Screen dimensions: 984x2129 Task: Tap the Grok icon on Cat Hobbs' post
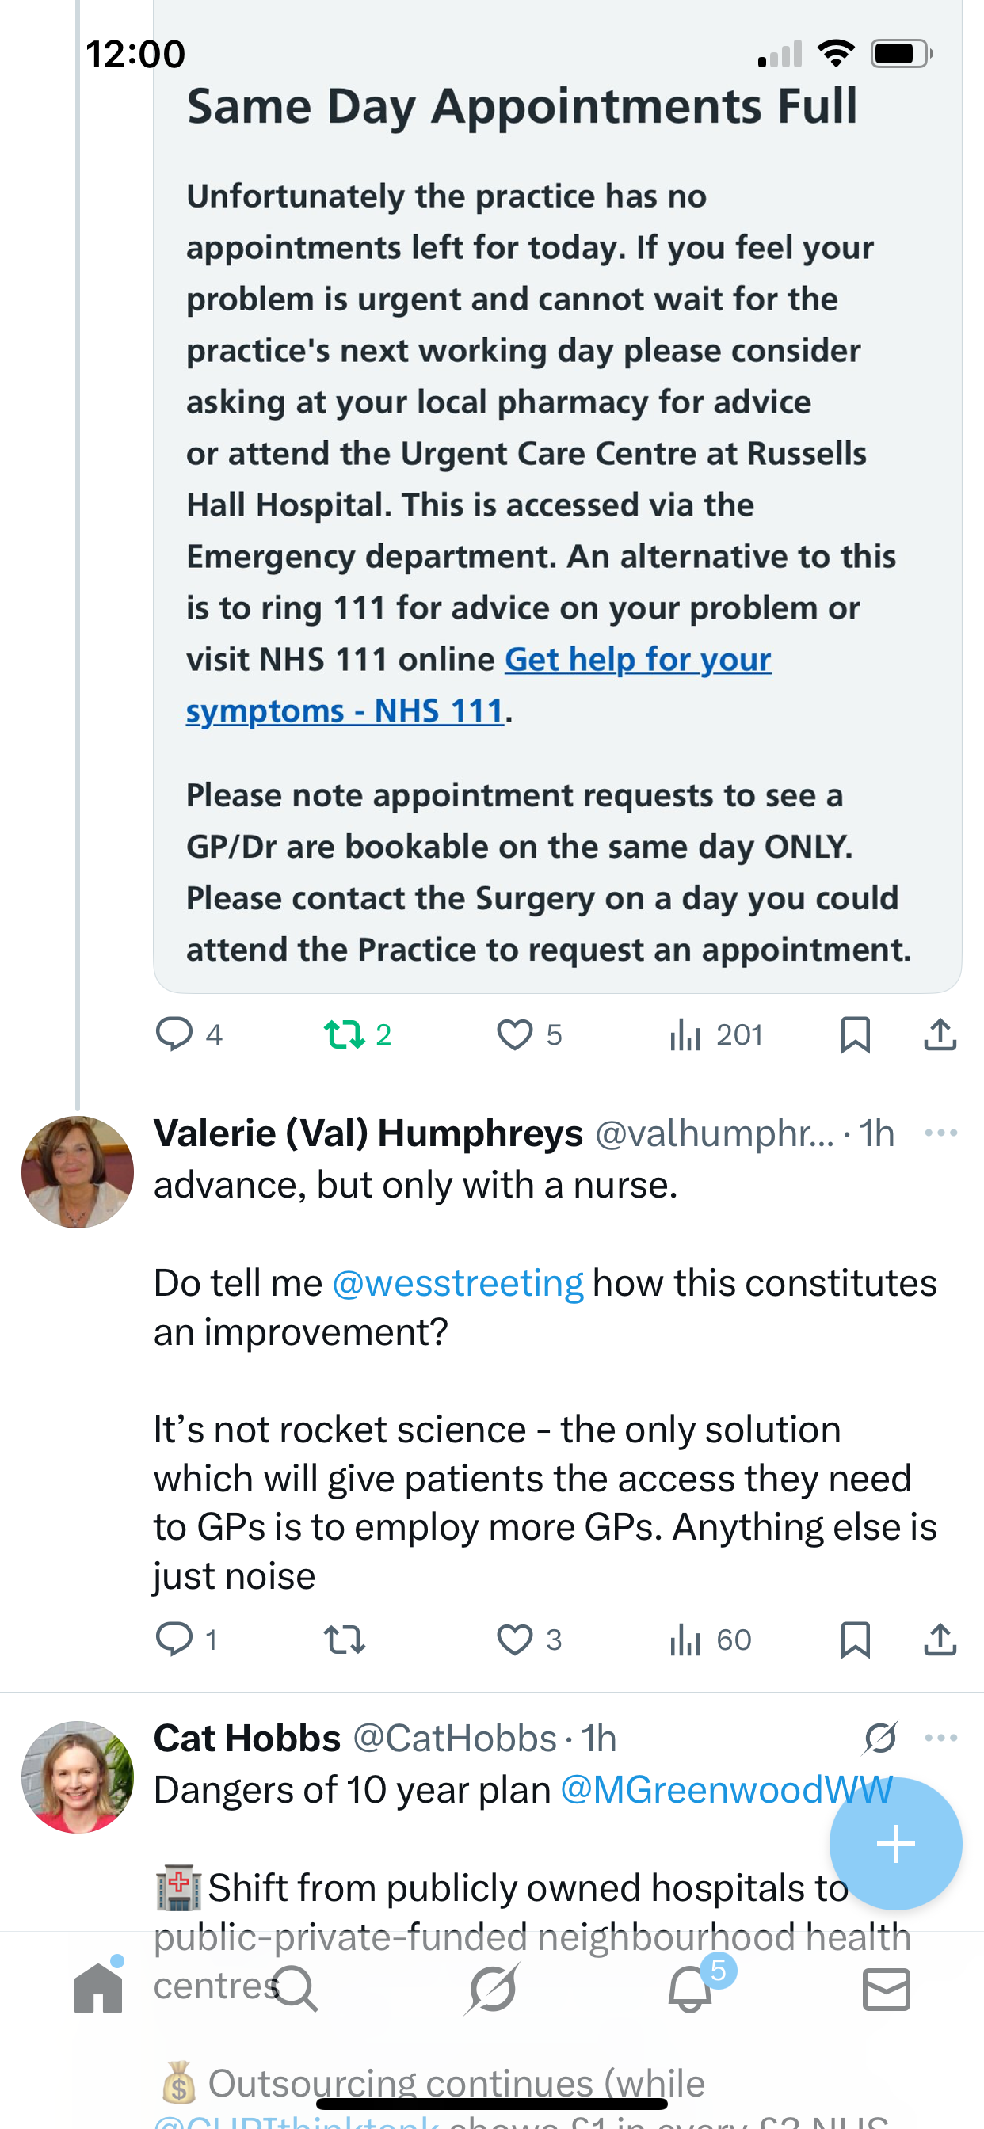click(881, 1738)
